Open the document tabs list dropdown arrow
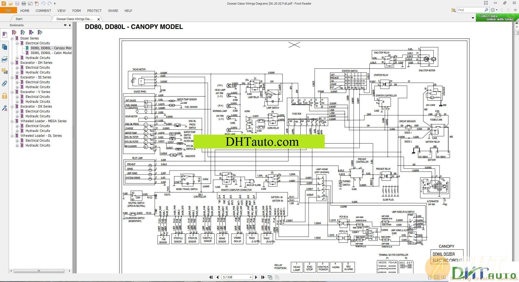Screen dimensions: 519x282 (473, 18)
